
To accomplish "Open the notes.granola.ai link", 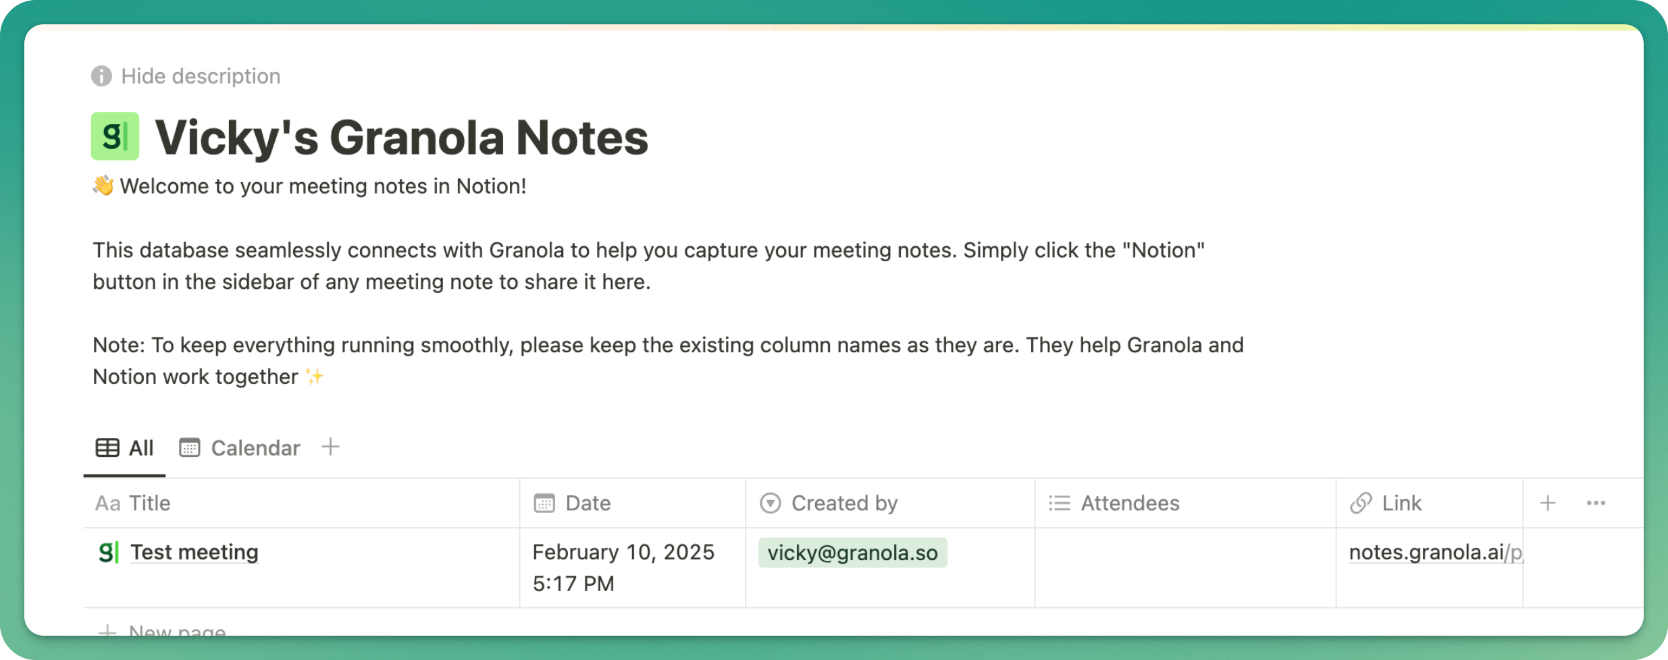I will [1436, 552].
